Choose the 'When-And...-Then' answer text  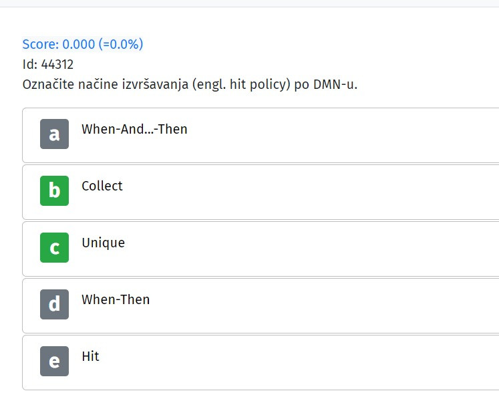coord(134,129)
